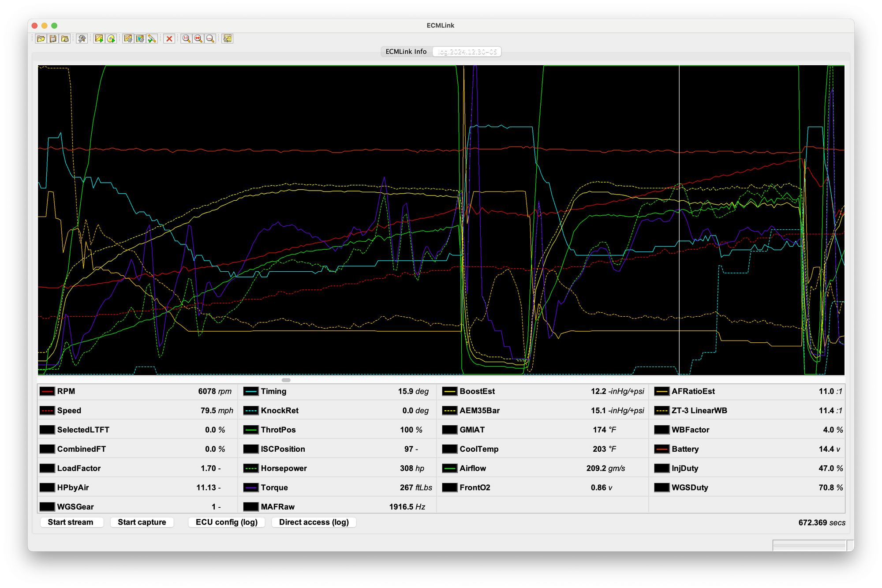The image size is (882, 588).
Task: Open graph settings gear icon
Action: point(128,39)
